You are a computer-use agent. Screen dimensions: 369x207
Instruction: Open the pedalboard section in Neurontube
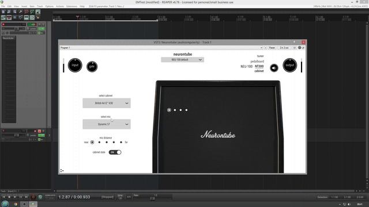coord(257,62)
